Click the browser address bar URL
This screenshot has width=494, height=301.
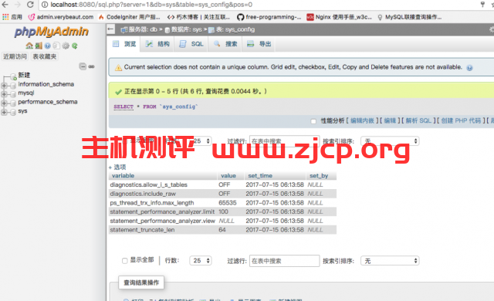[x=151, y=5]
